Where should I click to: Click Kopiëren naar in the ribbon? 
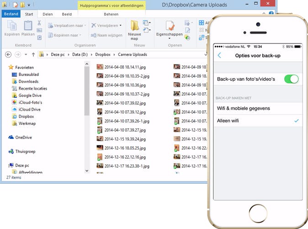tap(65, 35)
